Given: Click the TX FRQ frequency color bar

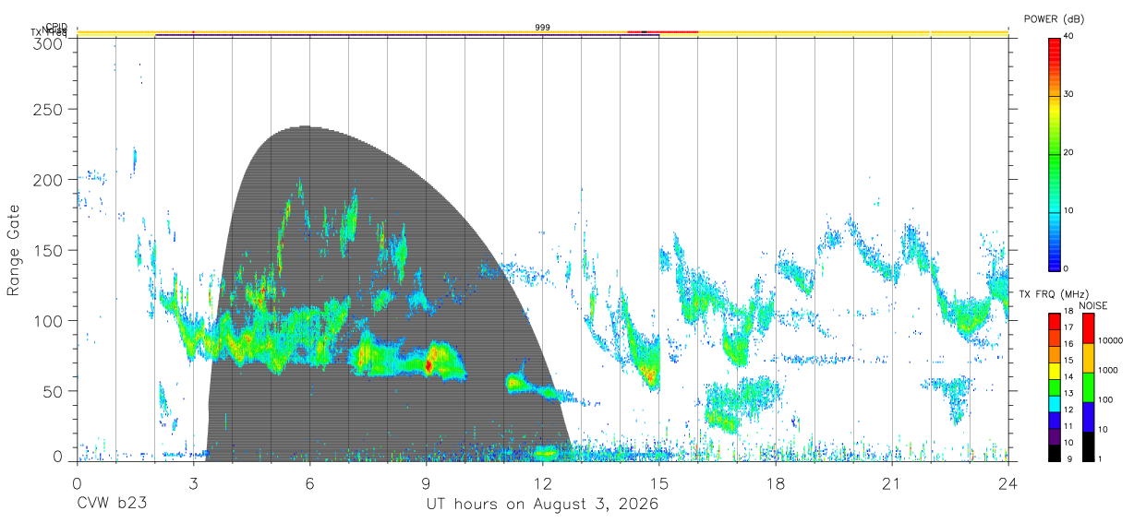Looking at the screenshot, I should (x=1054, y=386).
